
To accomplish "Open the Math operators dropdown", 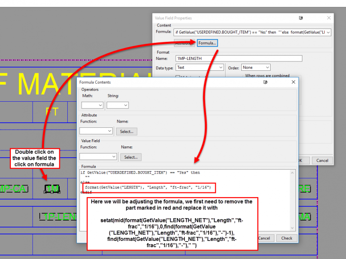I will [x=92, y=105].
